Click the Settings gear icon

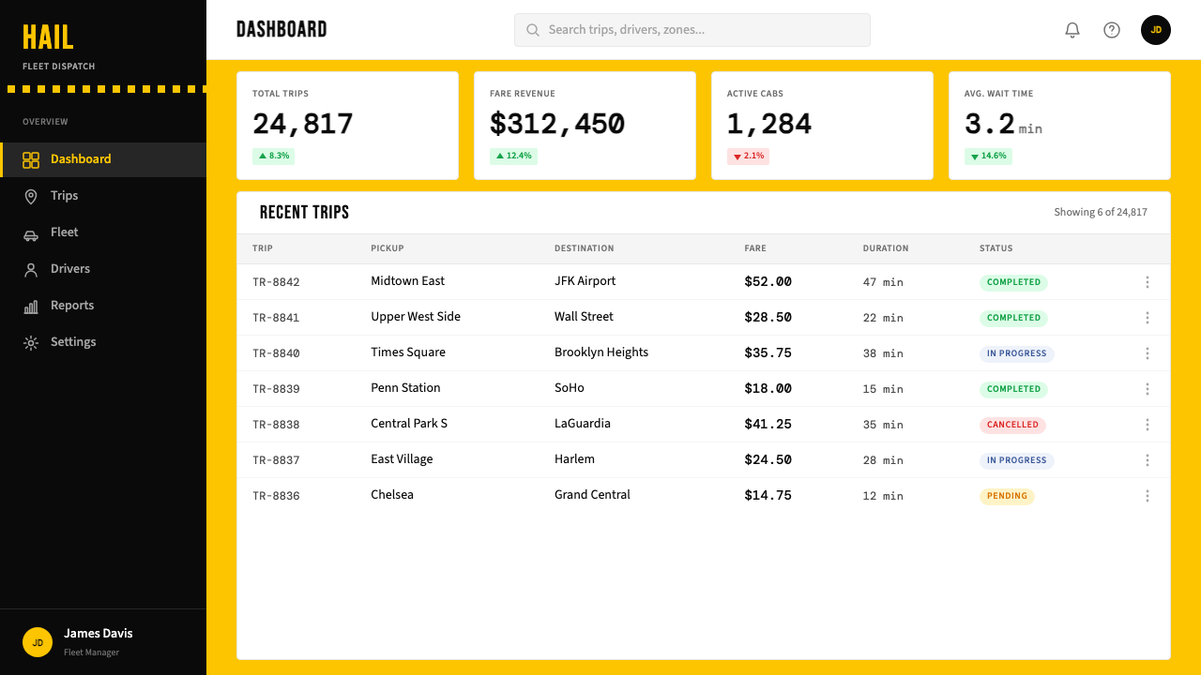[x=31, y=342]
